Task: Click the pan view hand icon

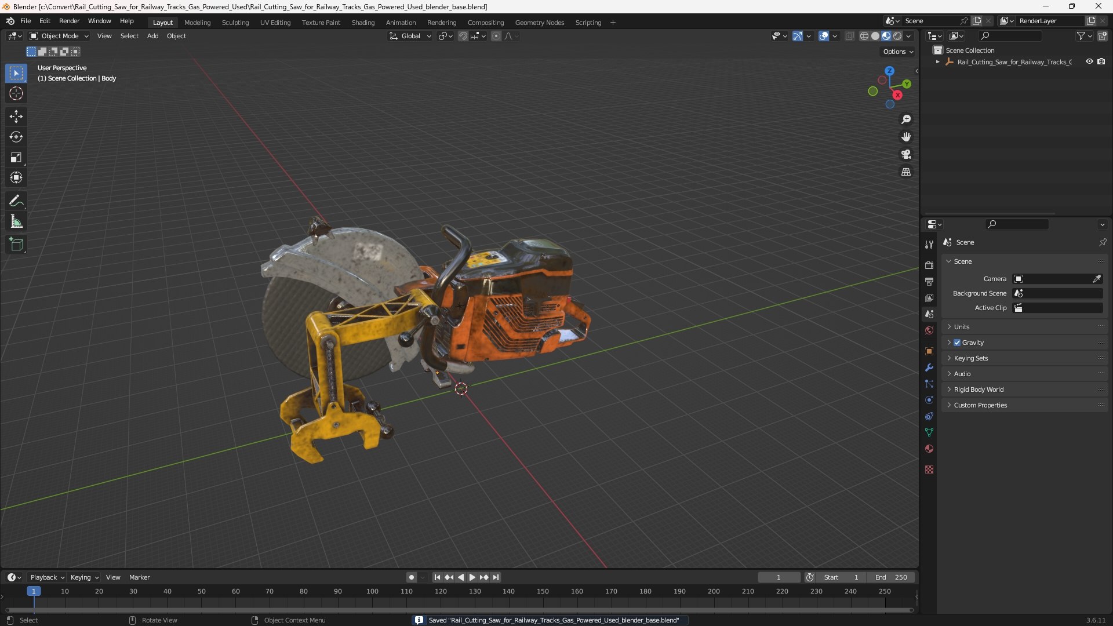Action: point(906,137)
